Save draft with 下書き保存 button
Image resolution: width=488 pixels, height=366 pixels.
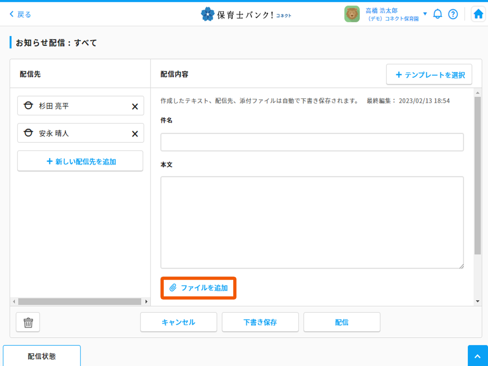coord(260,322)
